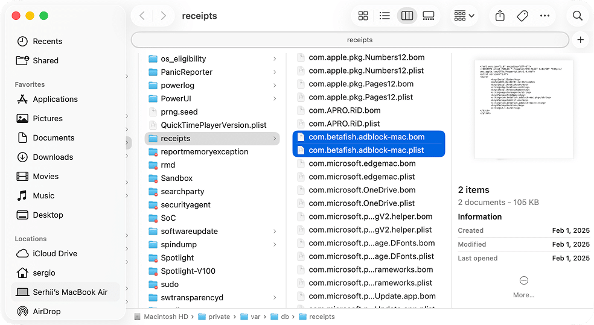This screenshot has height=325, width=594.
Task: Click the More… button in preview
Action: tap(523, 286)
